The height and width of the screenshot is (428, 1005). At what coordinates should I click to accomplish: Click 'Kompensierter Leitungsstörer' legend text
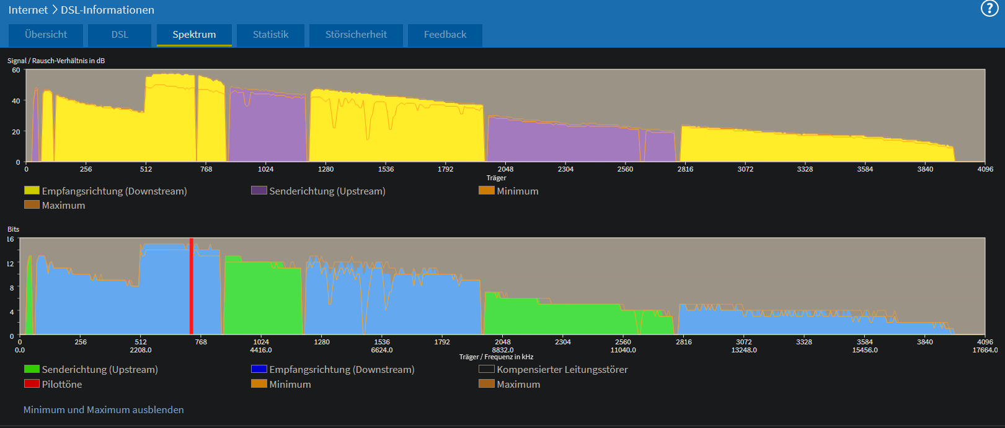[x=562, y=370]
